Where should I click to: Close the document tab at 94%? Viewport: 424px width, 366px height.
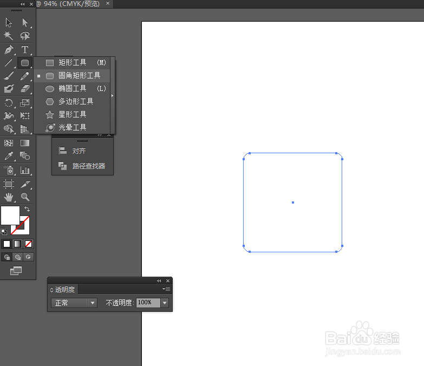pos(108,3)
